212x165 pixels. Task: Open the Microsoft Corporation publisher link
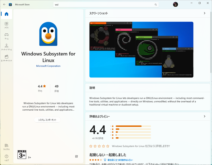click(x=48, y=65)
